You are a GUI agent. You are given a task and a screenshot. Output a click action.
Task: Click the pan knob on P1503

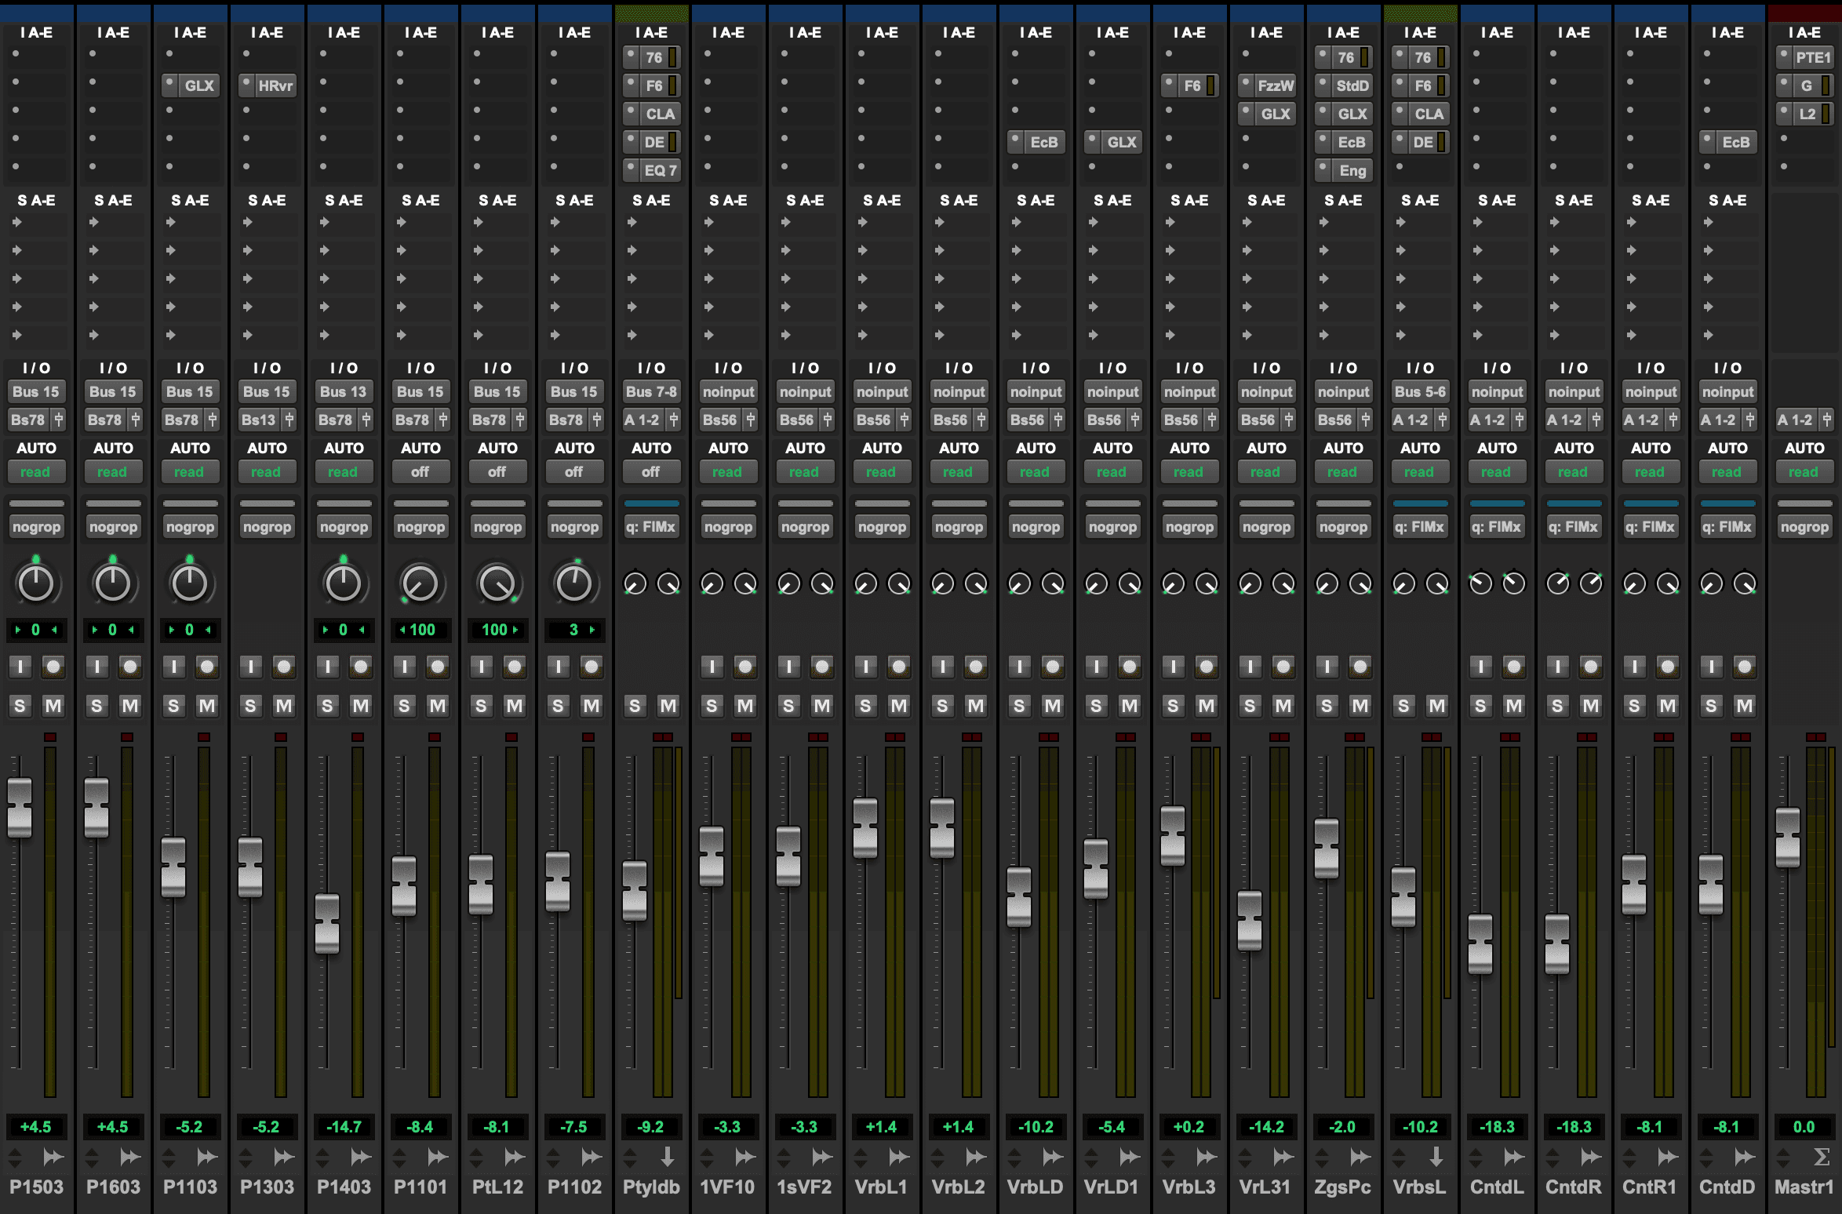click(36, 583)
